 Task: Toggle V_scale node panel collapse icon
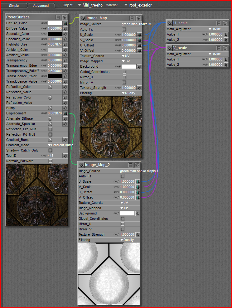pyautogui.click(x=219, y=48)
